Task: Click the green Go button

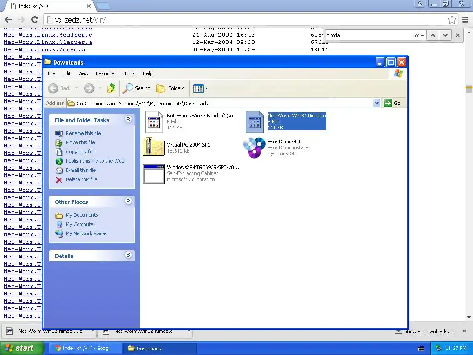Action: [392, 103]
